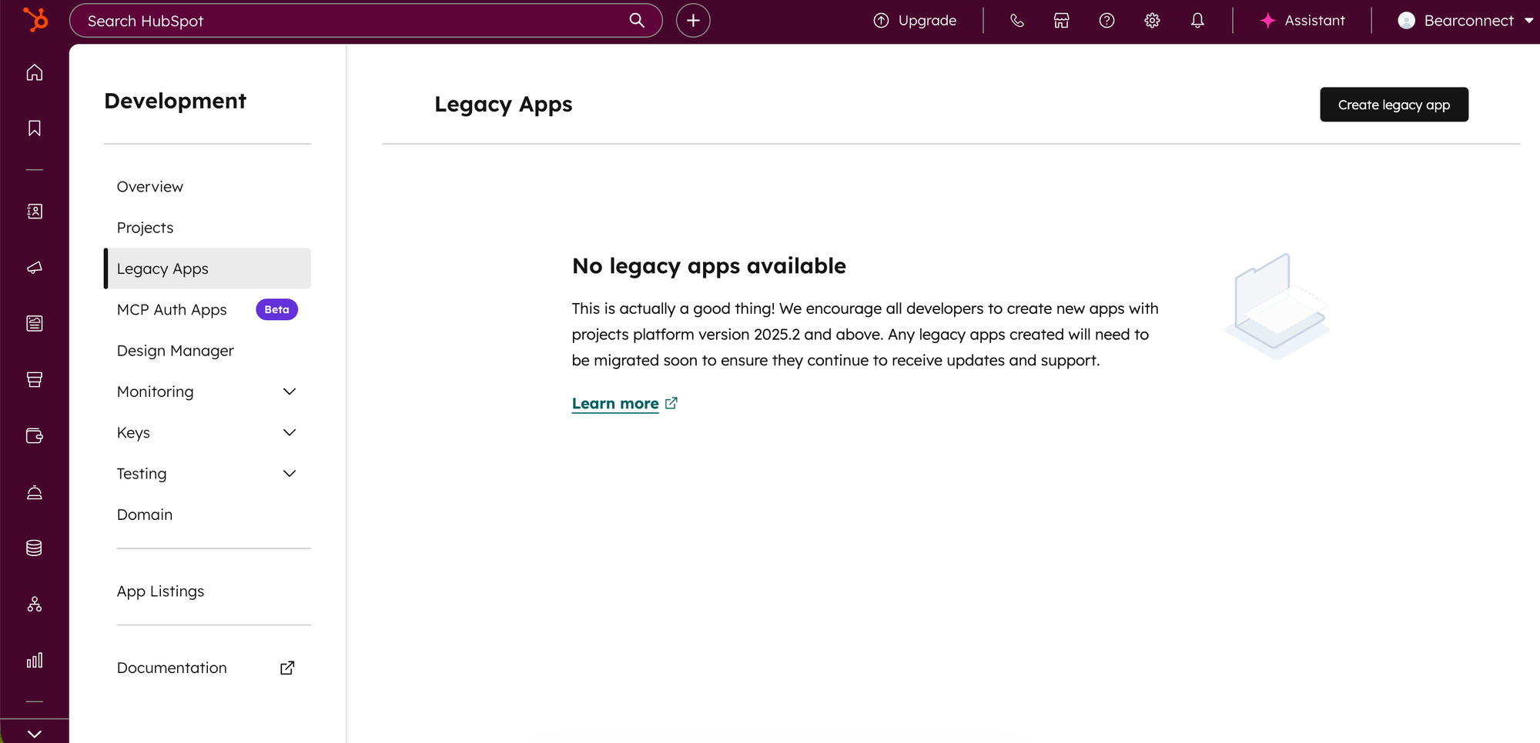Screen dimensions: 1540x743
Task: Click the Search HubSpot field
Action: (x=354, y=21)
